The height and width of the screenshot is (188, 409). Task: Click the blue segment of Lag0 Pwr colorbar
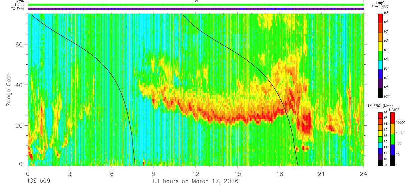coord(380,74)
